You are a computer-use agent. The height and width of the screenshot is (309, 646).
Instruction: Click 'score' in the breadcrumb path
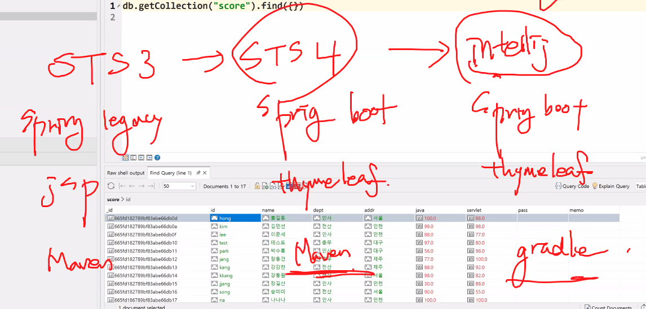[x=113, y=200]
